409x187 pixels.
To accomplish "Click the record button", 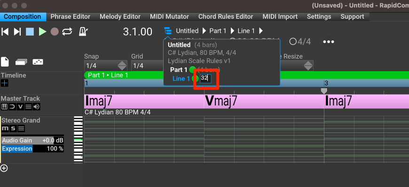I will pos(55,32).
